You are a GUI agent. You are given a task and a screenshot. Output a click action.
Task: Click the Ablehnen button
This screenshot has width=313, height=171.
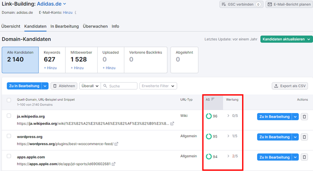64,86
